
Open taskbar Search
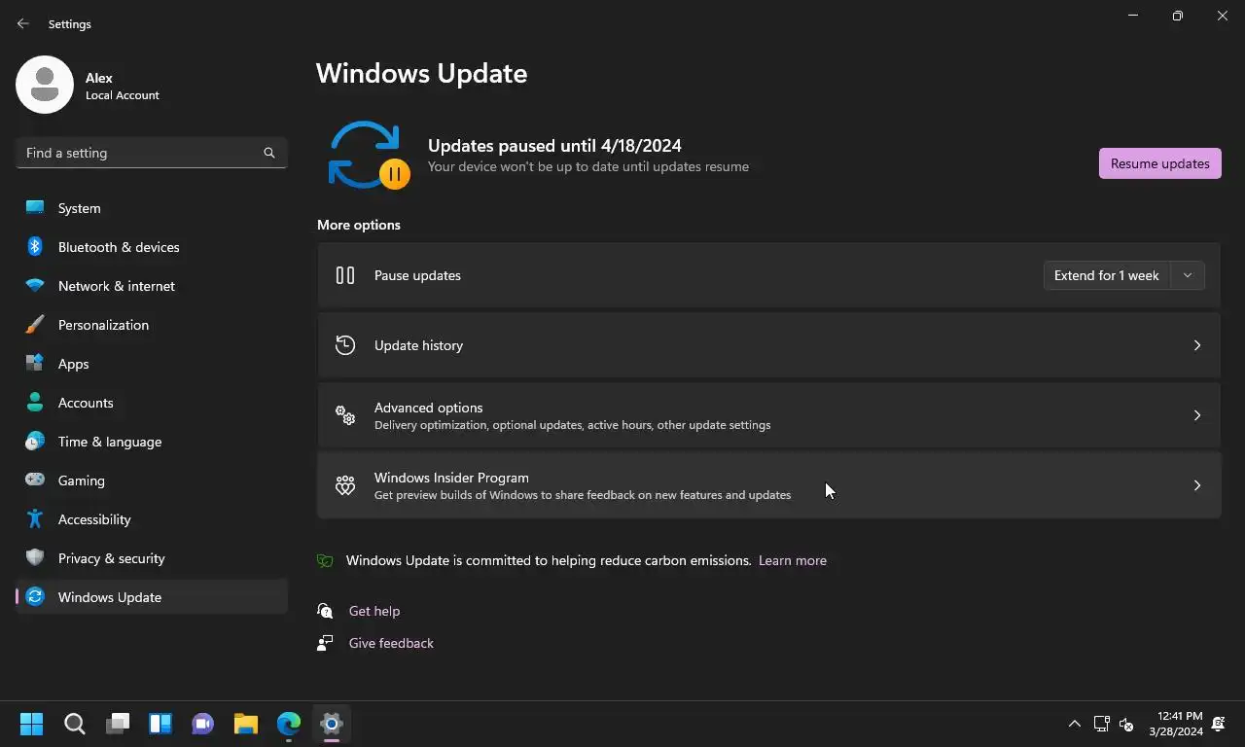click(75, 724)
